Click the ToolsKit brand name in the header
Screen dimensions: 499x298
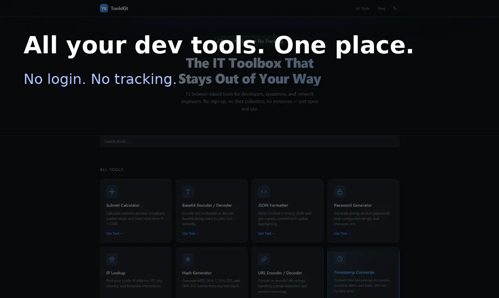click(x=119, y=8)
